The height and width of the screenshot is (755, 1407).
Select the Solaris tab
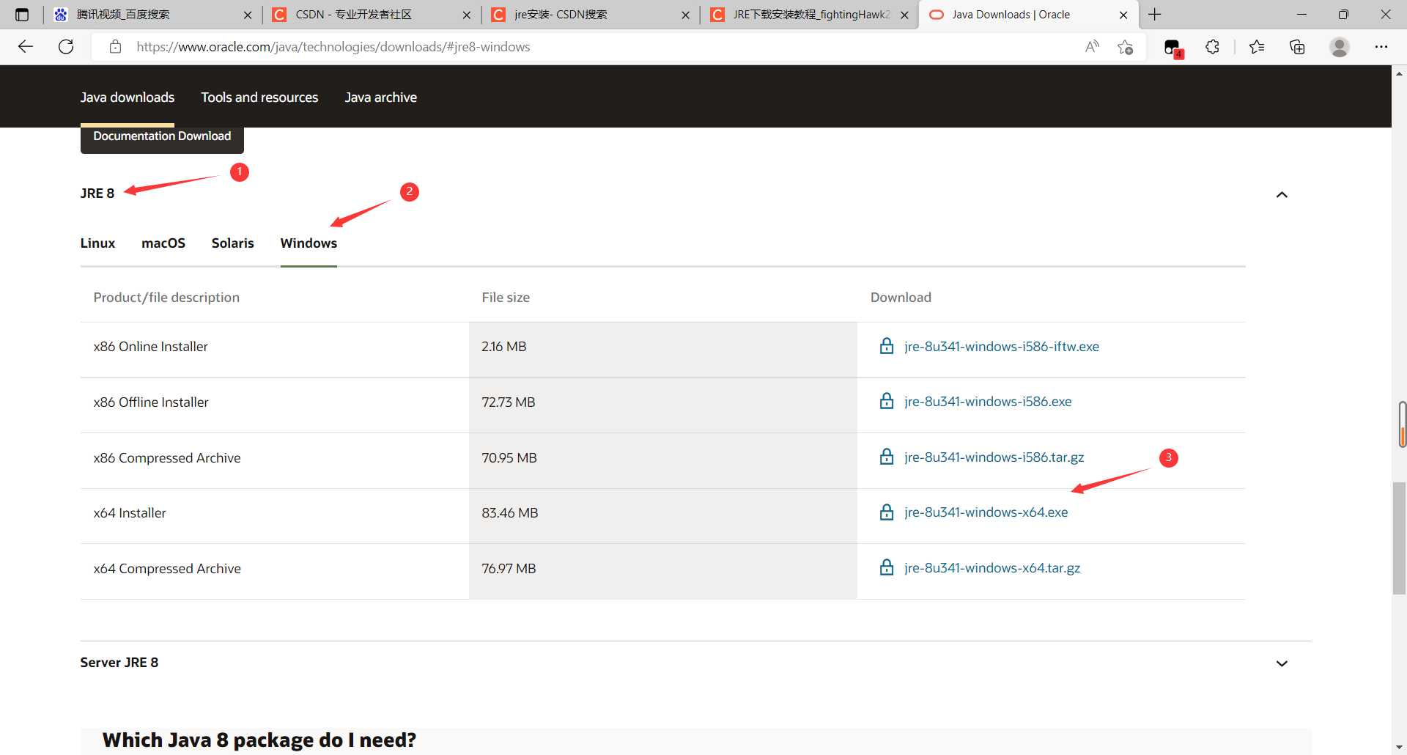[232, 243]
